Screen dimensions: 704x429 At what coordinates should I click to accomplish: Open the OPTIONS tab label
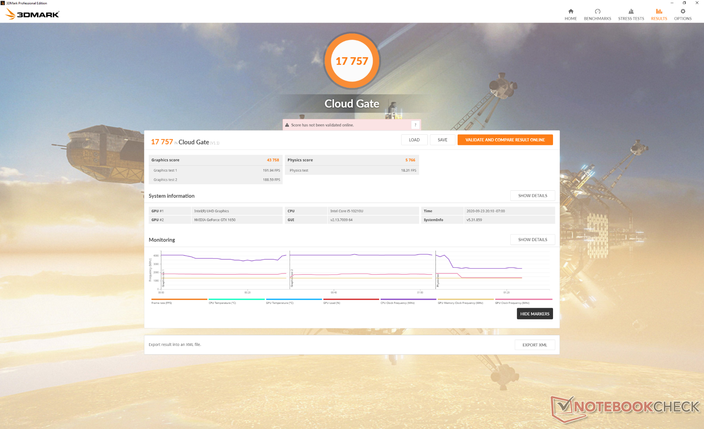pyautogui.click(x=683, y=19)
